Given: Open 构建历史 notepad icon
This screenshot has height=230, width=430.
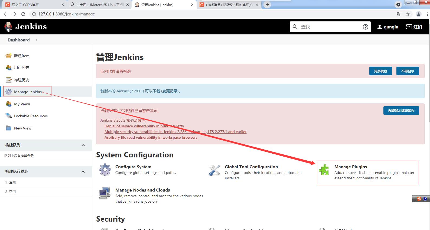Looking at the screenshot, I should coord(9,80).
